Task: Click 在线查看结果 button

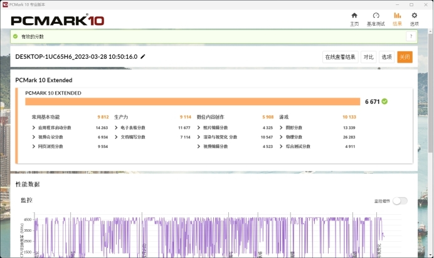Action: 341,57
